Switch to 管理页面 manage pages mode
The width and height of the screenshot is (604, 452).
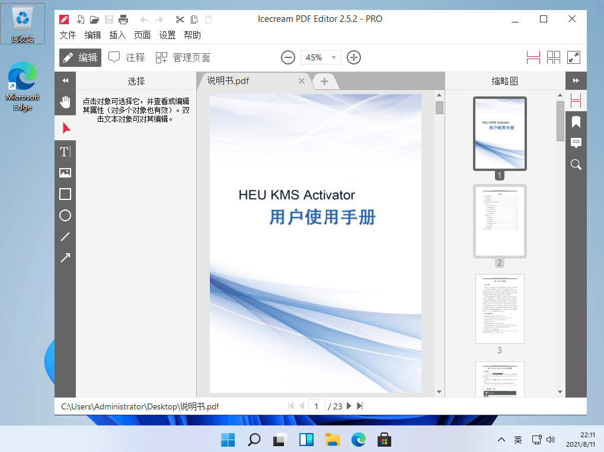click(183, 57)
